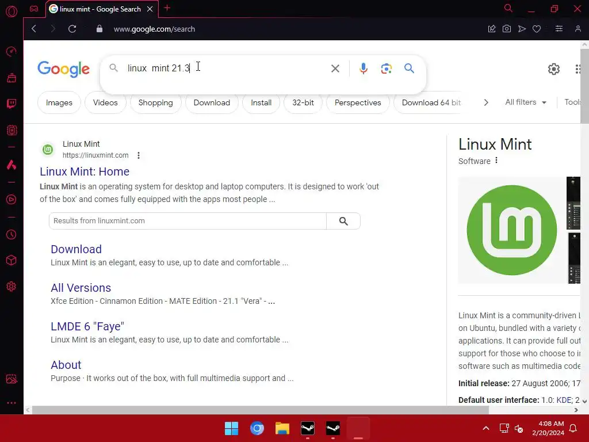Add page to bookmarks heart icon
This screenshot has height=442, width=589.
(537, 29)
